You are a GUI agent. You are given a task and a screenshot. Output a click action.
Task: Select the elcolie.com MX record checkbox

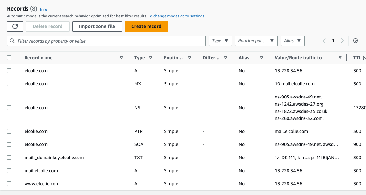pos(9,84)
